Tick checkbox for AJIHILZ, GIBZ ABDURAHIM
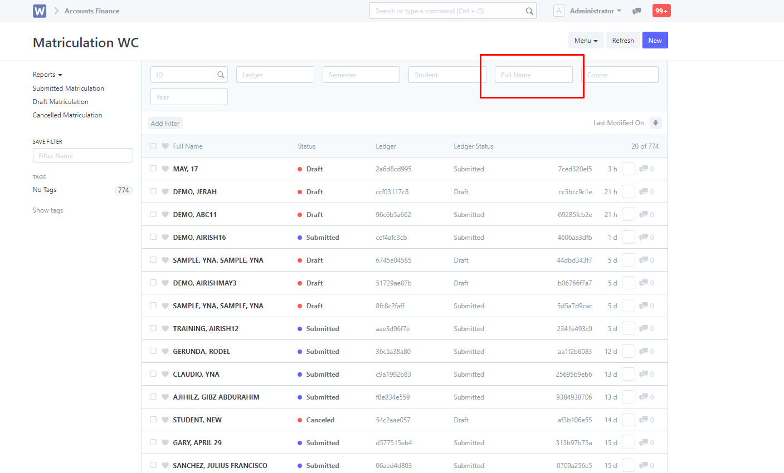This screenshot has width=784, height=473. [153, 397]
